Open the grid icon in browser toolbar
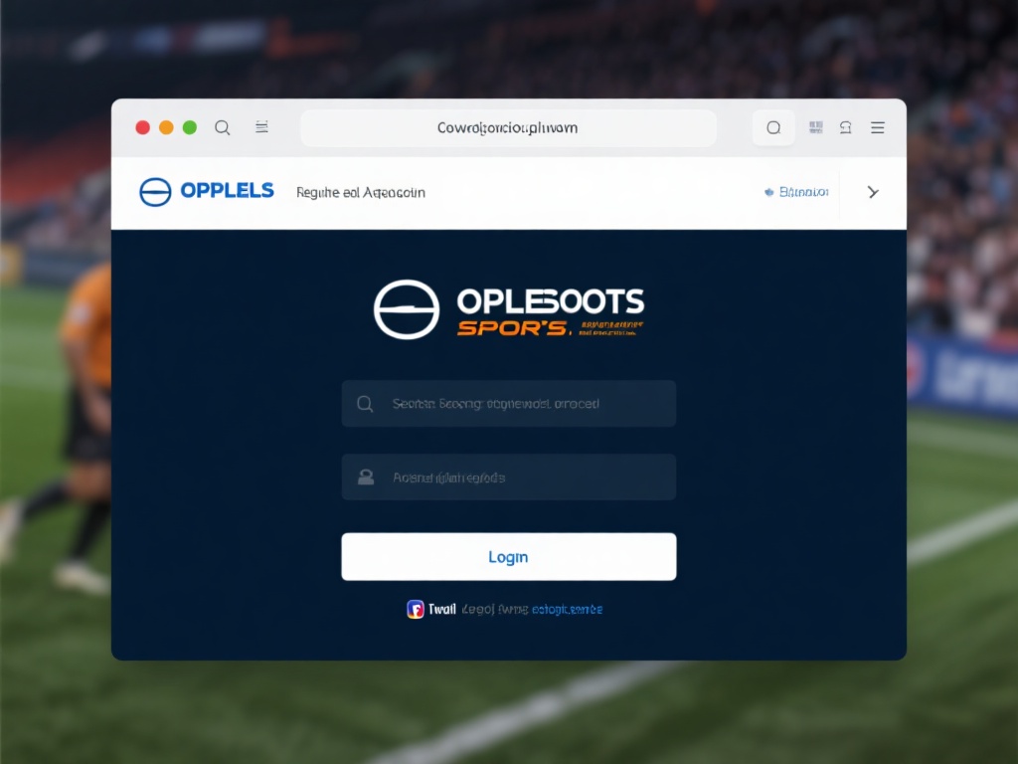Screen dimensions: 1018x764 (816, 127)
